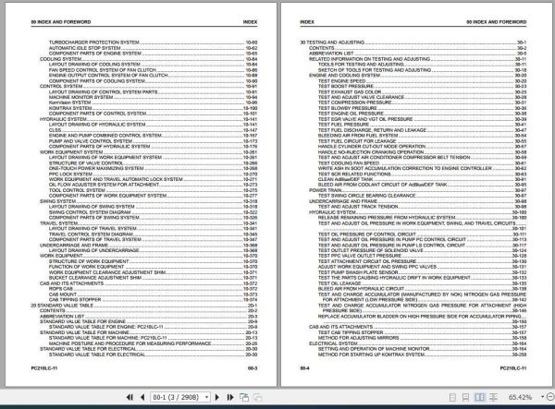
Task: Click 'STANDARD VALUE TABLE FOR ENGINE' entry
Action: click(x=82, y=321)
